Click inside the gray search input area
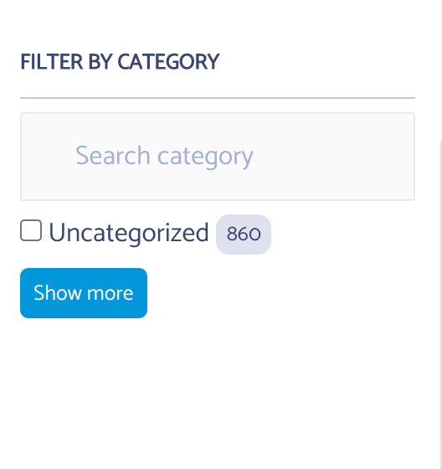The width and height of the screenshot is (442, 469). 218,157
